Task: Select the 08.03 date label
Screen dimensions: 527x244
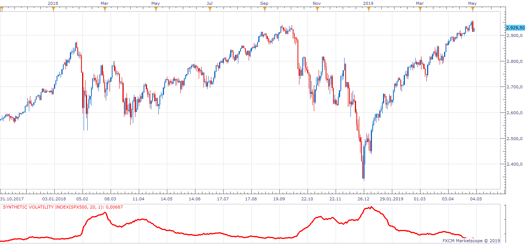Action: click(x=110, y=199)
